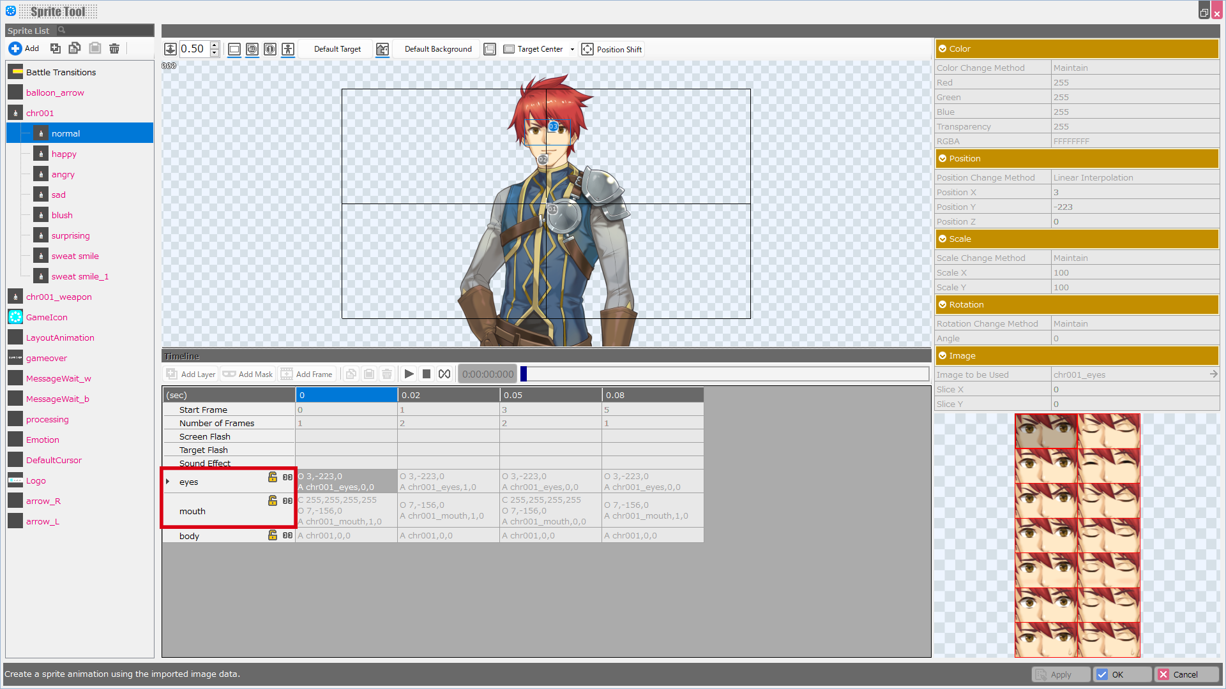1226x689 pixels.
Task: Toggle the lock on body layer
Action: click(273, 535)
